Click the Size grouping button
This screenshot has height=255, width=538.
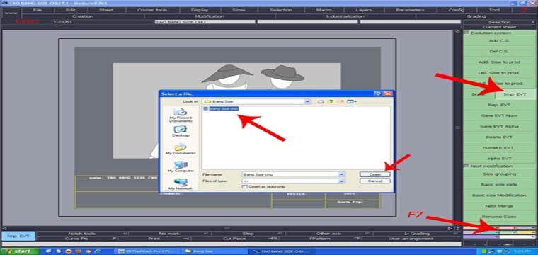(499, 174)
